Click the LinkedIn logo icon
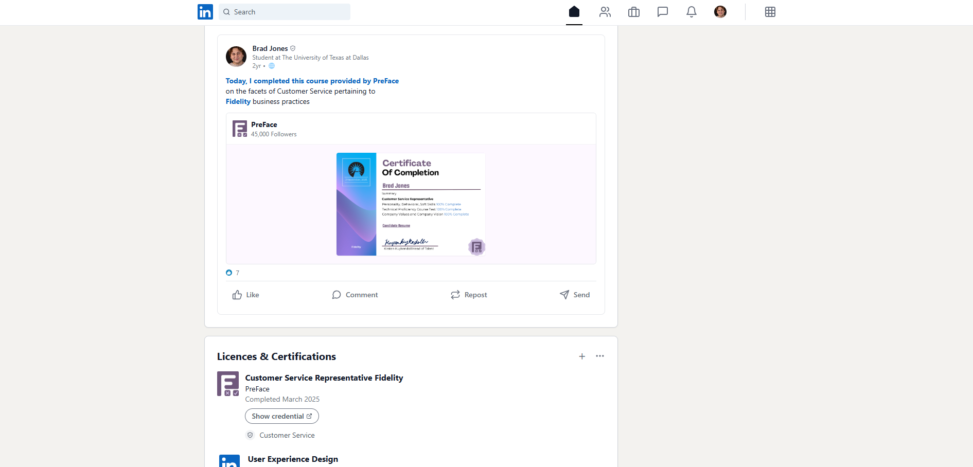This screenshot has height=467, width=973. tap(205, 12)
